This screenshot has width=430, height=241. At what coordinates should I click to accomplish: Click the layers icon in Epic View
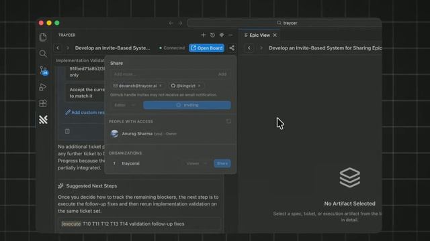349,177
